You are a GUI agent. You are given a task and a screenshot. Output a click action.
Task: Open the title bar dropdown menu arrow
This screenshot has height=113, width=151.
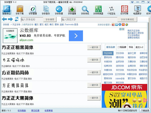[x=132, y=2]
